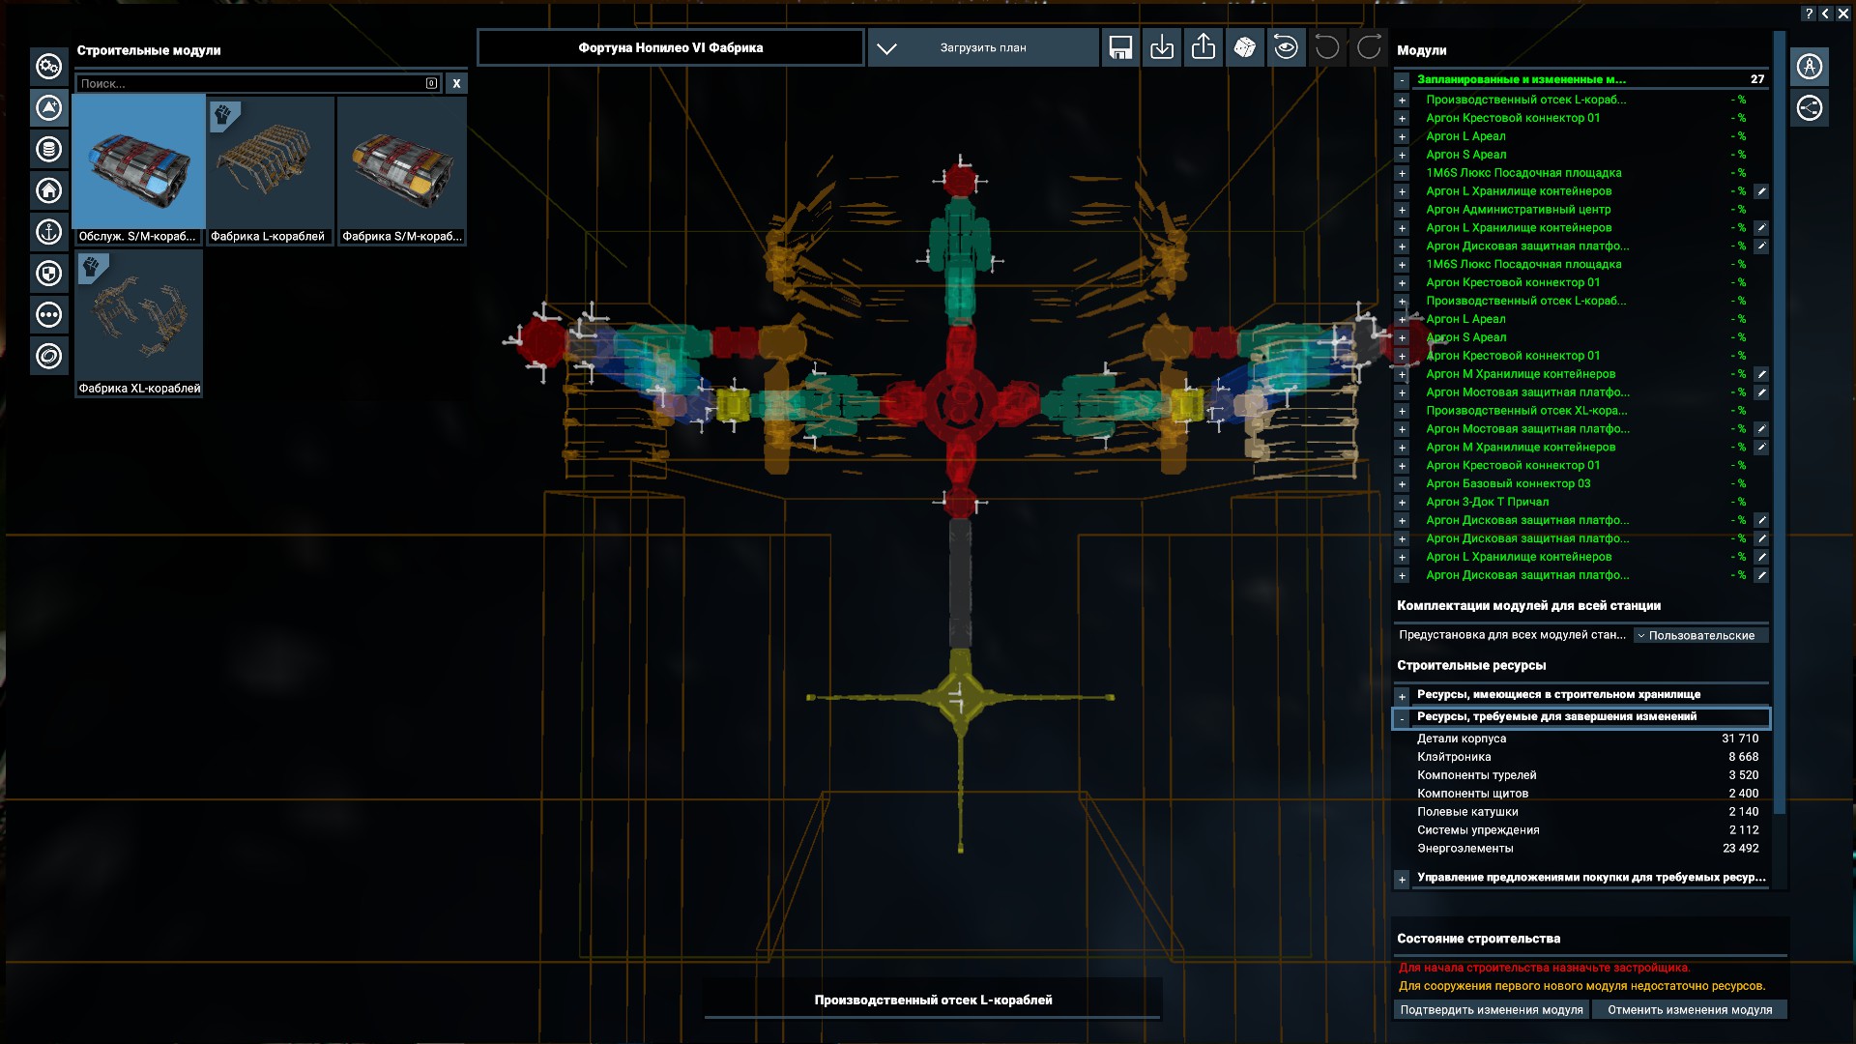Click the redo arrow icon

1369,47
